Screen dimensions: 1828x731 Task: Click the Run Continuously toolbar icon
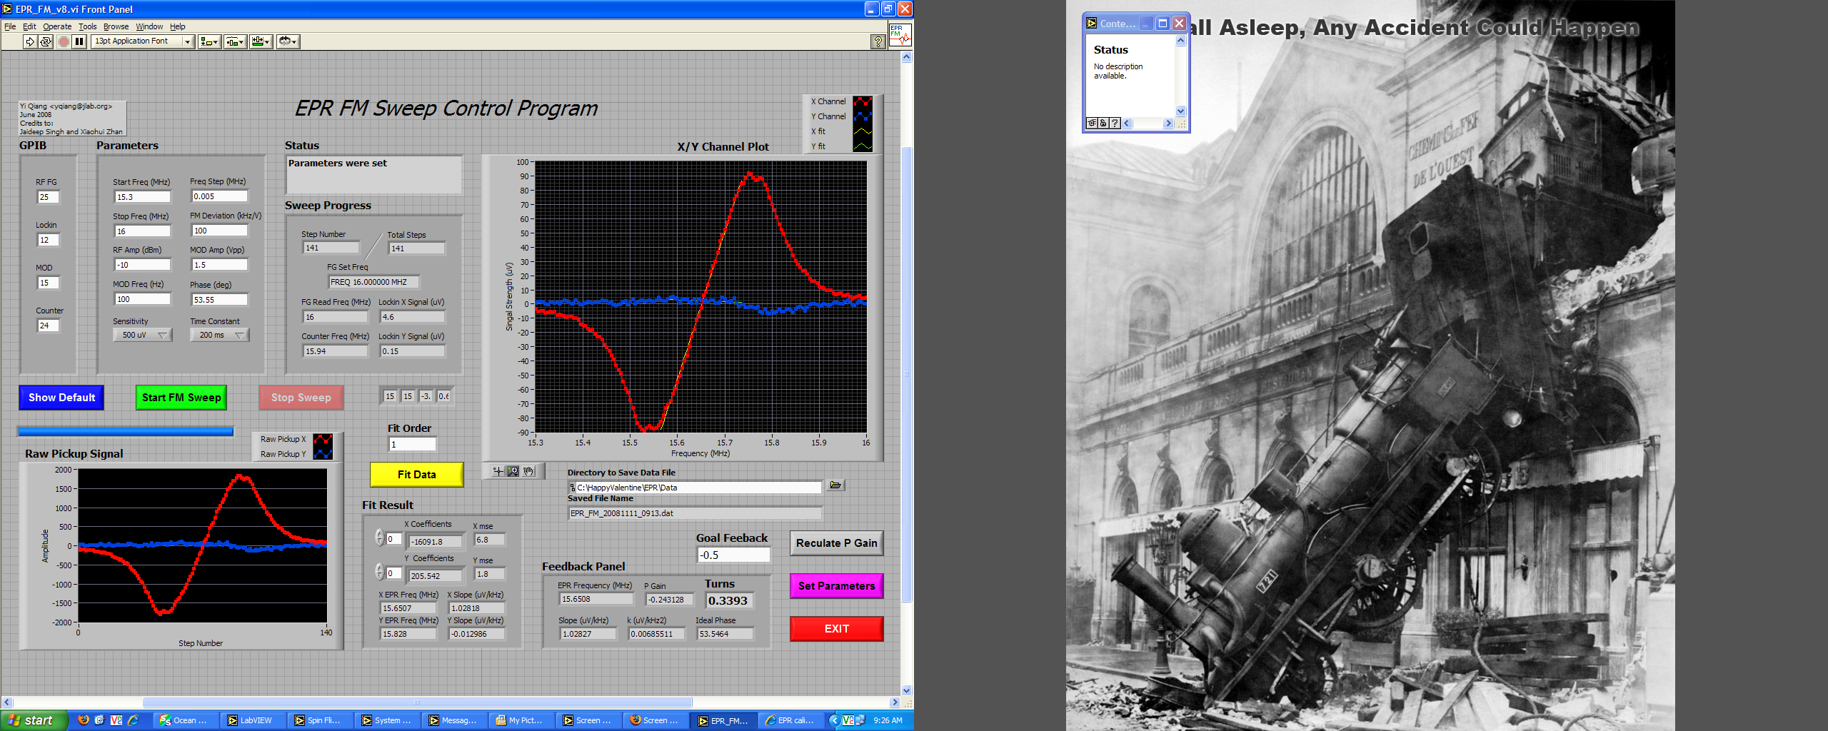[46, 41]
